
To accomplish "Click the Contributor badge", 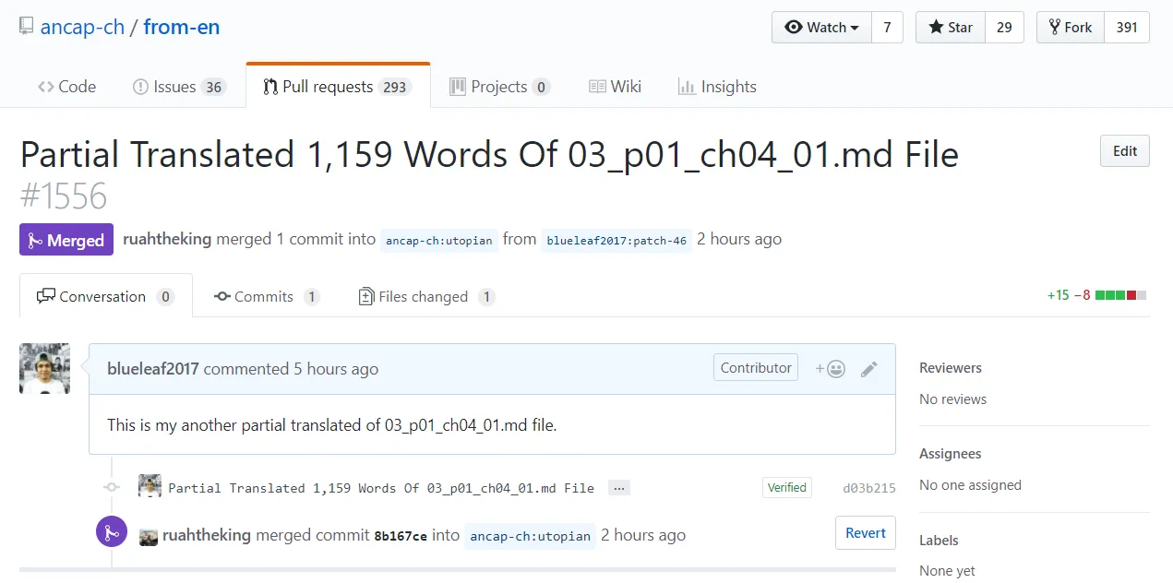I will pyautogui.click(x=756, y=367).
